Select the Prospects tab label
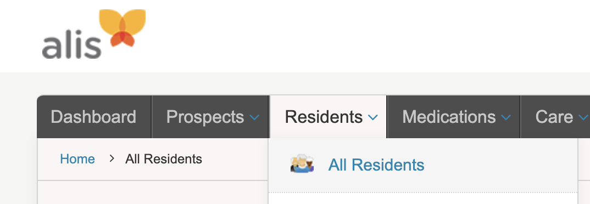 click(x=205, y=117)
